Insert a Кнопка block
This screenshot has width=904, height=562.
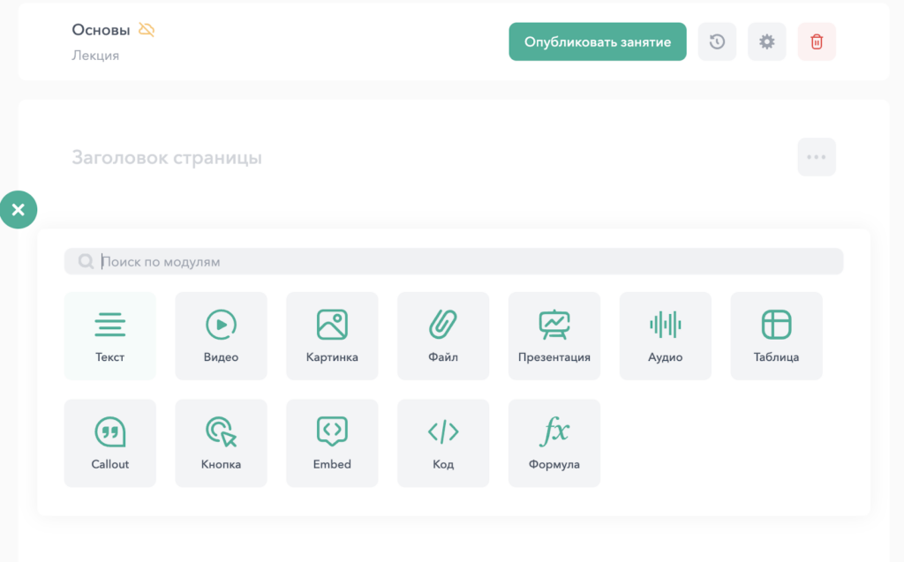click(x=221, y=443)
